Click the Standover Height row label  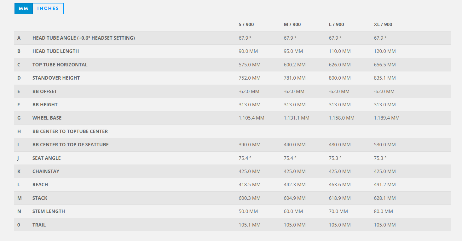(x=56, y=78)
